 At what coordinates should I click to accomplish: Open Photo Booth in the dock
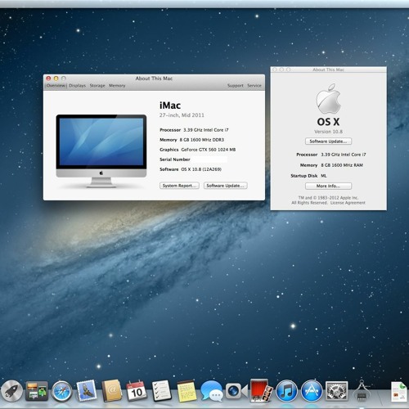(261, 391)
